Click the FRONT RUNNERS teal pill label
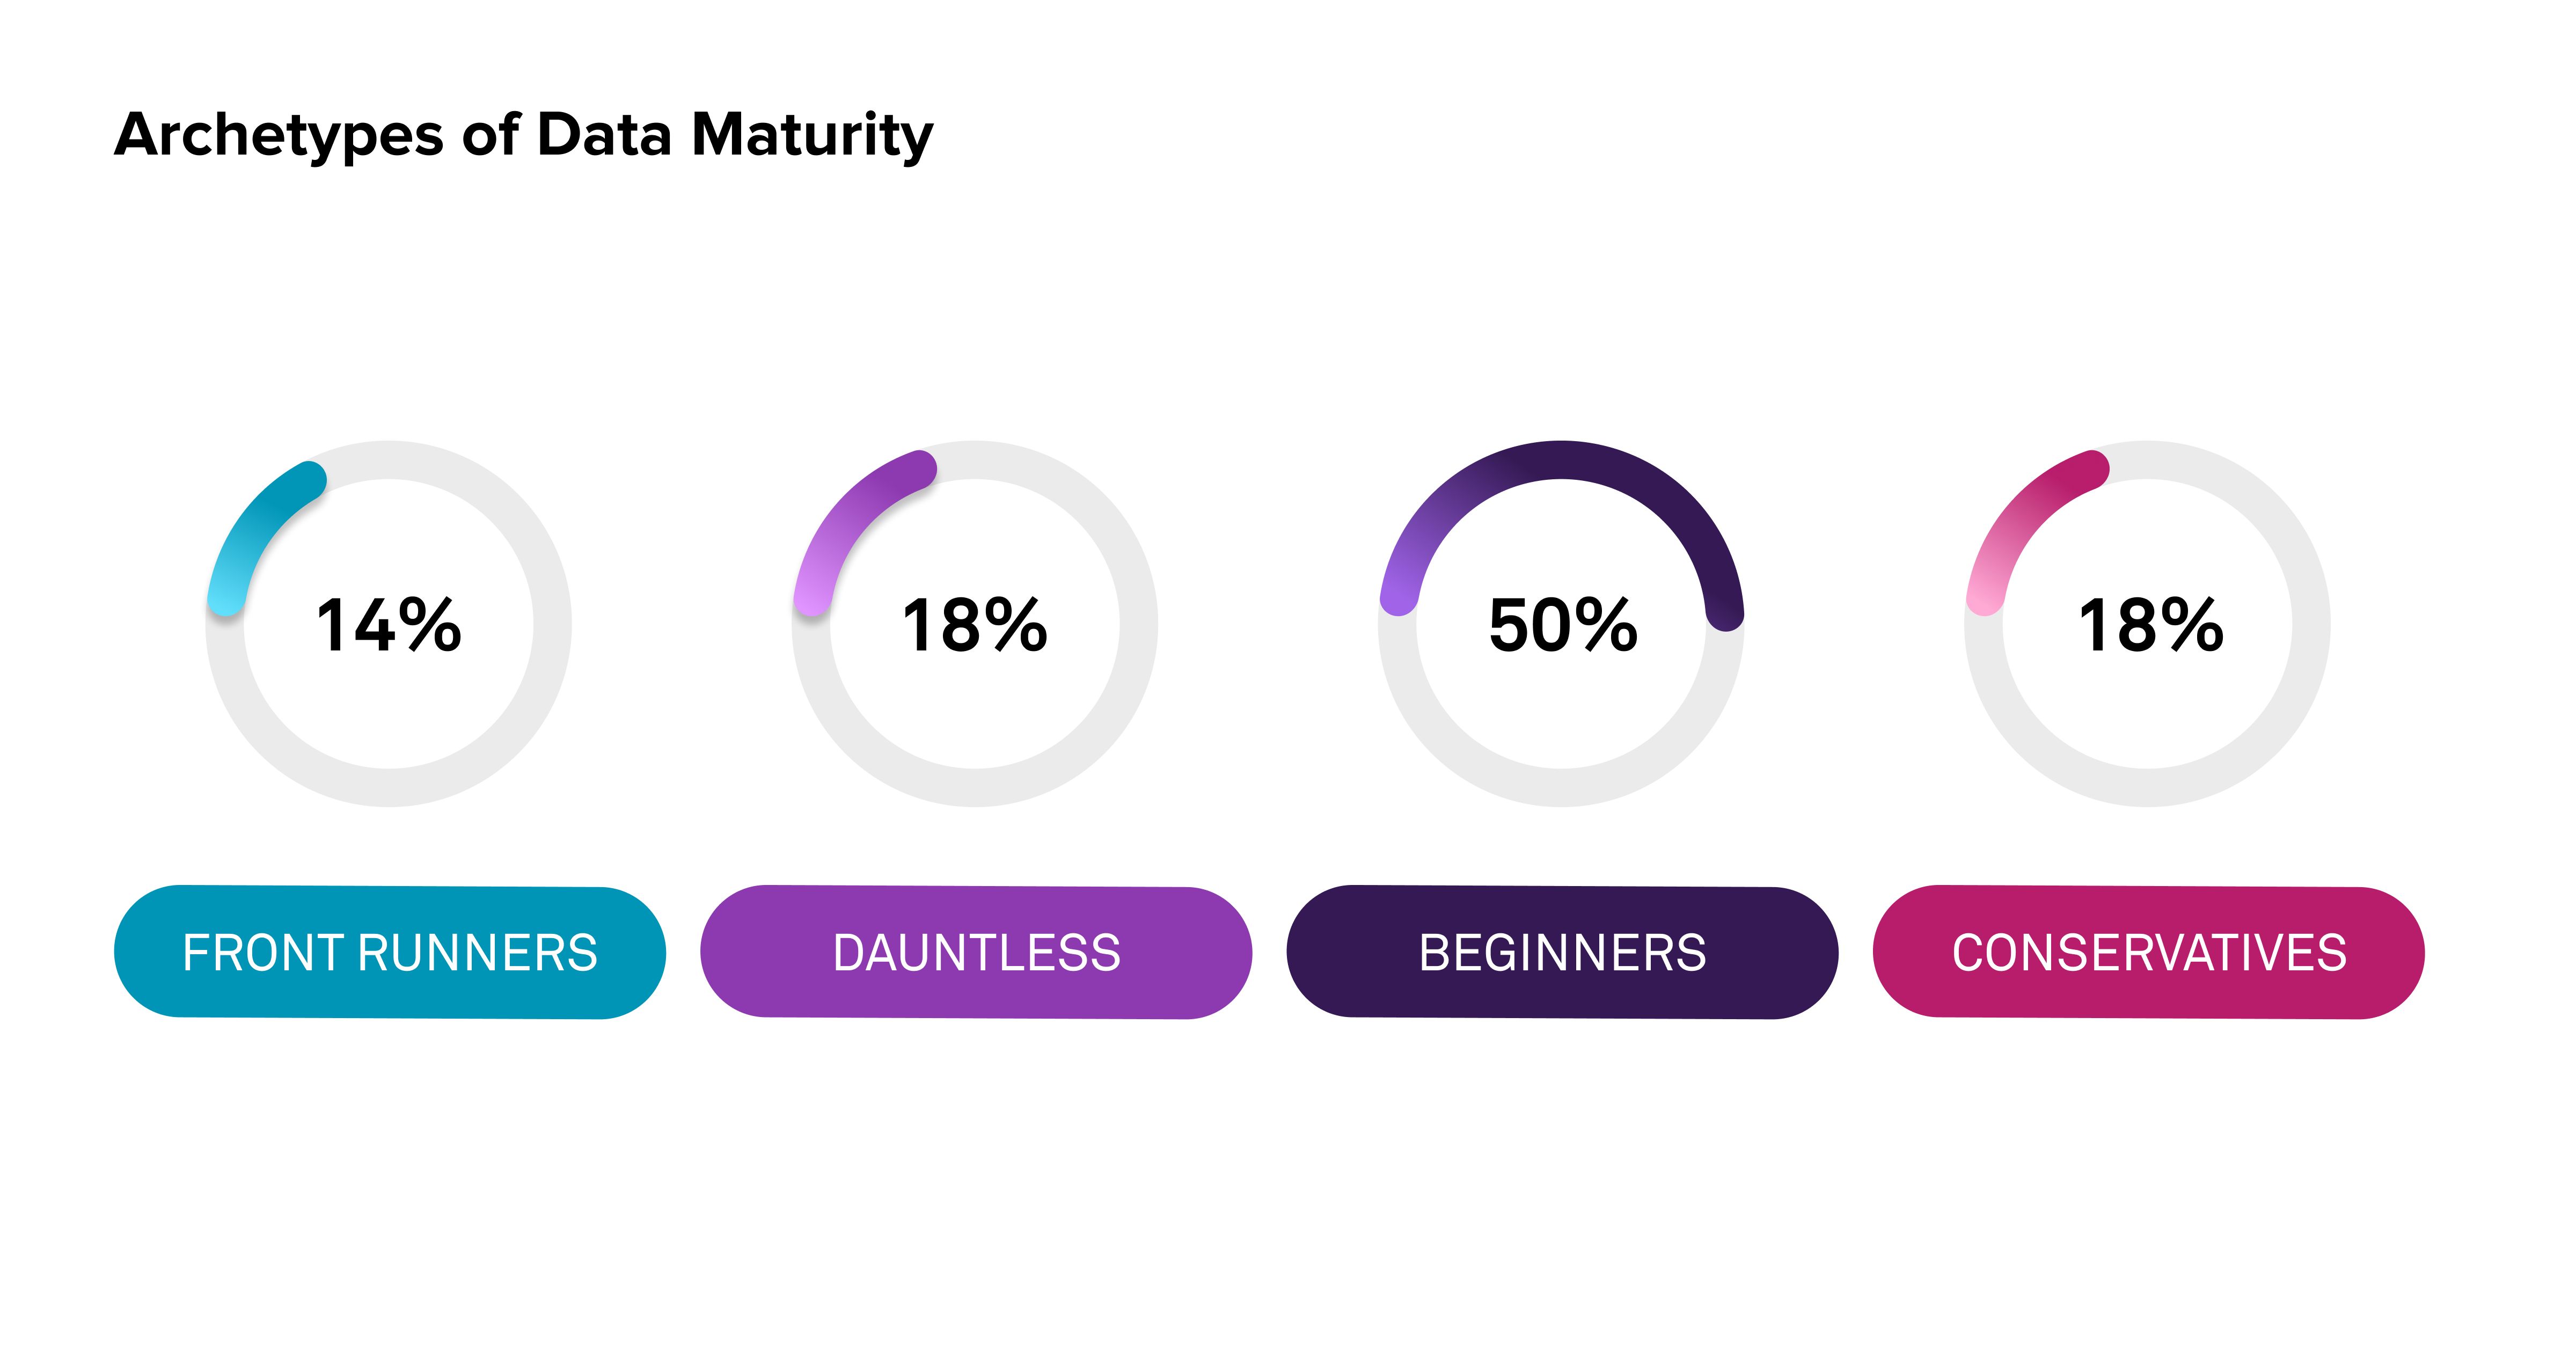This screenshot has height=1346, width=2576. tap(389, 952)
